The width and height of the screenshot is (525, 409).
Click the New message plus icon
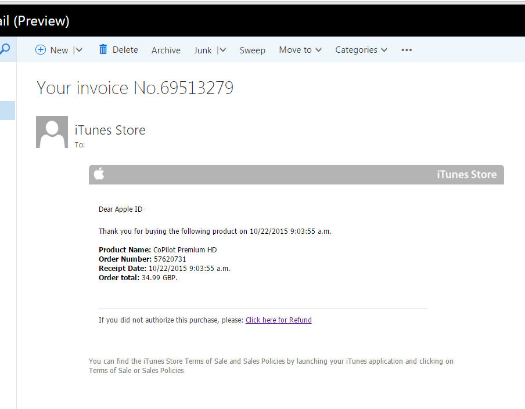click(x=41, y=50)
